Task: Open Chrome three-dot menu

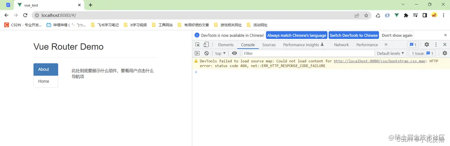Action: pos(444,15)
